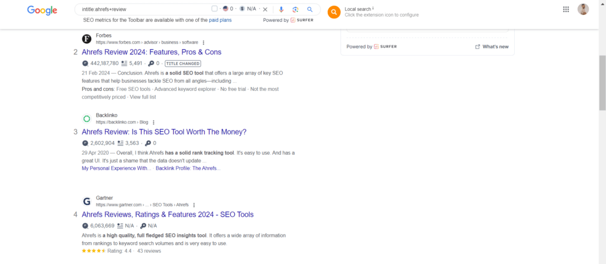The width and height of the screenshot is (606, 264).
Task: Open Backlinko Ahrefs Review result title
Action: 165,132
